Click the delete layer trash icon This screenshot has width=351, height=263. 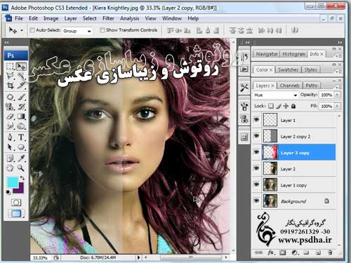[x=330, y=252]
